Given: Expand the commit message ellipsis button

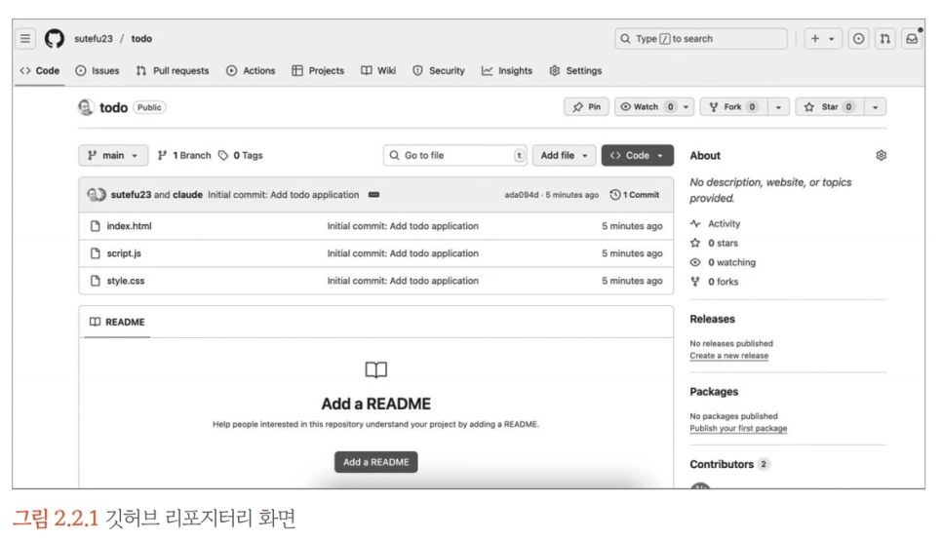Looking at the screenshot, I should [x=373, y=195].
